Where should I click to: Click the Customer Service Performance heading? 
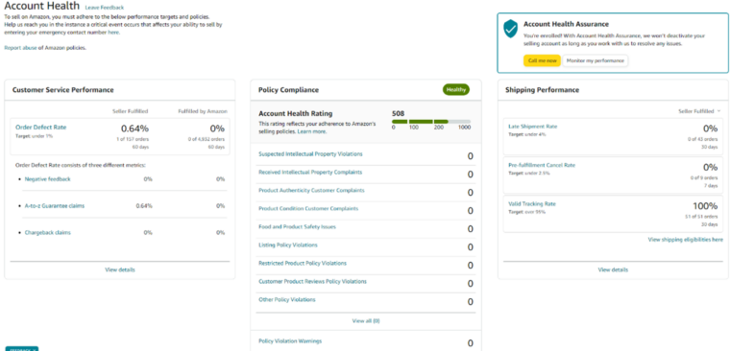pyautogui.click(x=62, y=90)
